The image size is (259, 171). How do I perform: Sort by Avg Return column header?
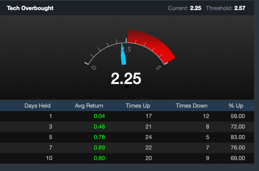pos(89,106)
